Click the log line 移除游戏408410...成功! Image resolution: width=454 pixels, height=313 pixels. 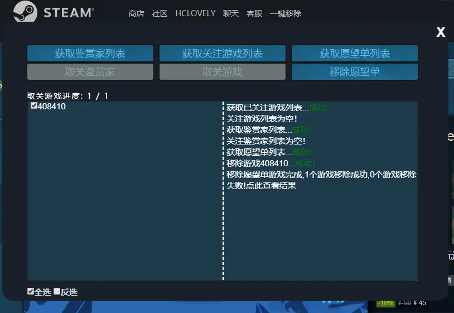(x=271, y=163)
